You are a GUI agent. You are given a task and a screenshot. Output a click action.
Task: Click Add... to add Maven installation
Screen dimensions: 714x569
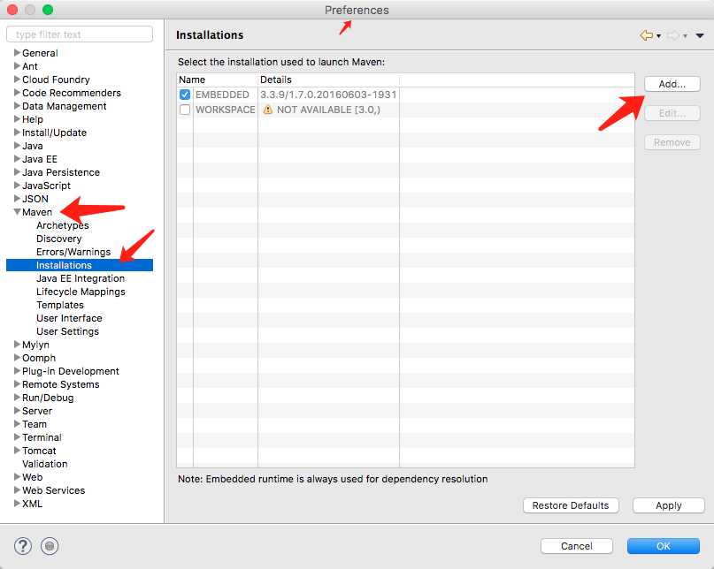tap(672, 84)
